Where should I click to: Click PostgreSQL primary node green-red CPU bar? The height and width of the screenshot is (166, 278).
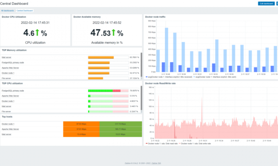point(108,91)
